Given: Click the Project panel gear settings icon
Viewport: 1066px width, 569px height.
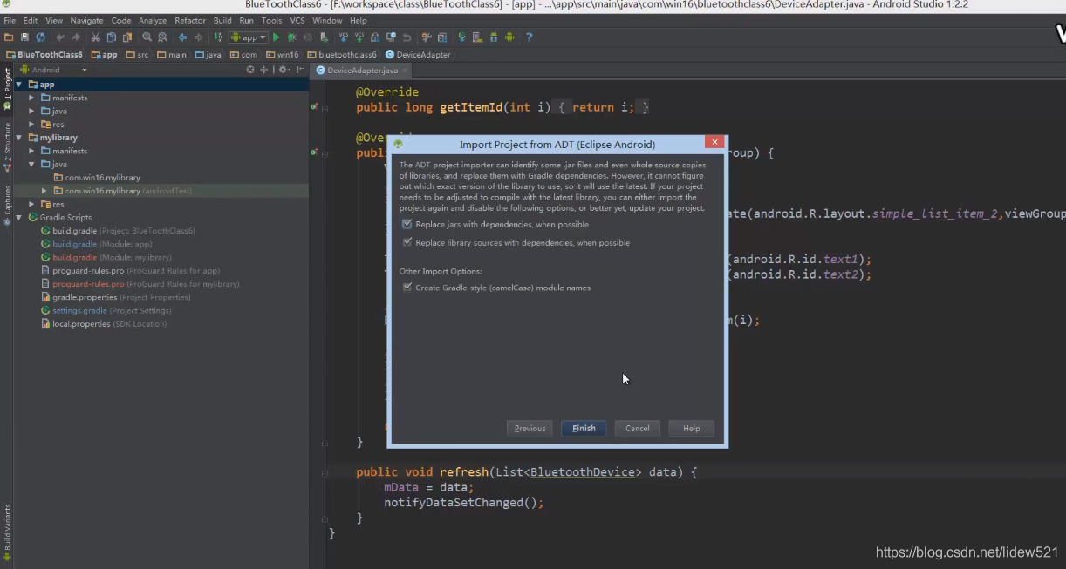Looking at the screenshot, I should coord(284,70).
